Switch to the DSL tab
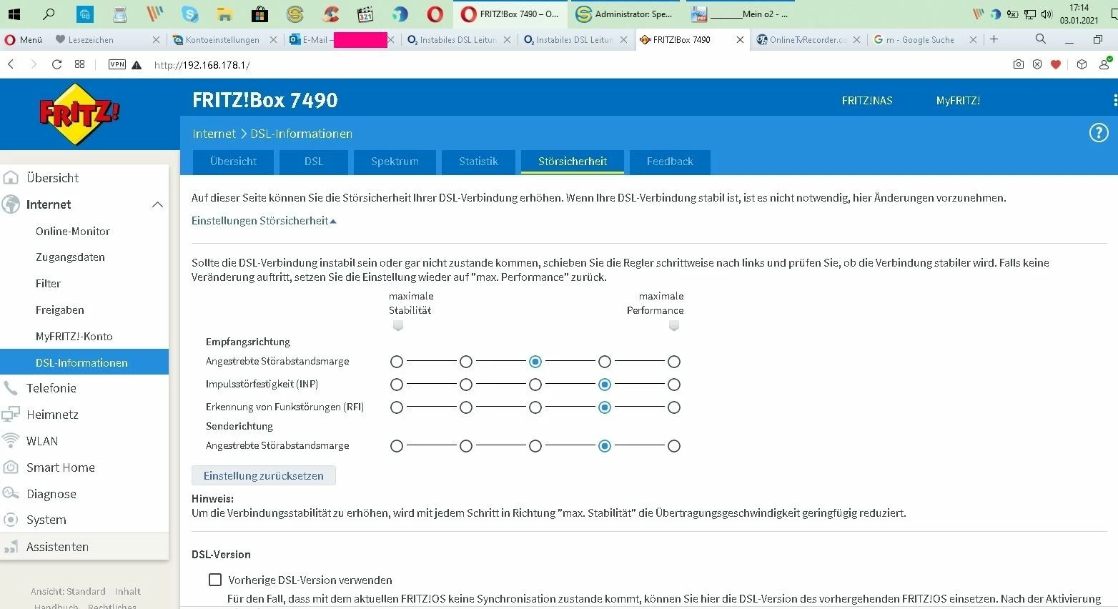Screen dimensions: 1118x609 (314, 162)
